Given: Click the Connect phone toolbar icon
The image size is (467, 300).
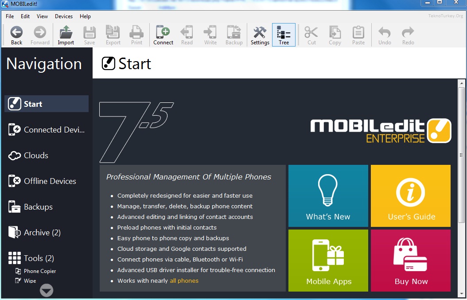Looking at the screenshot, I should (x=163, y=35).
